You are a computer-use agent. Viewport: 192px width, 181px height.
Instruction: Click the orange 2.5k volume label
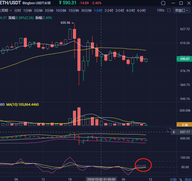(184, 124)
